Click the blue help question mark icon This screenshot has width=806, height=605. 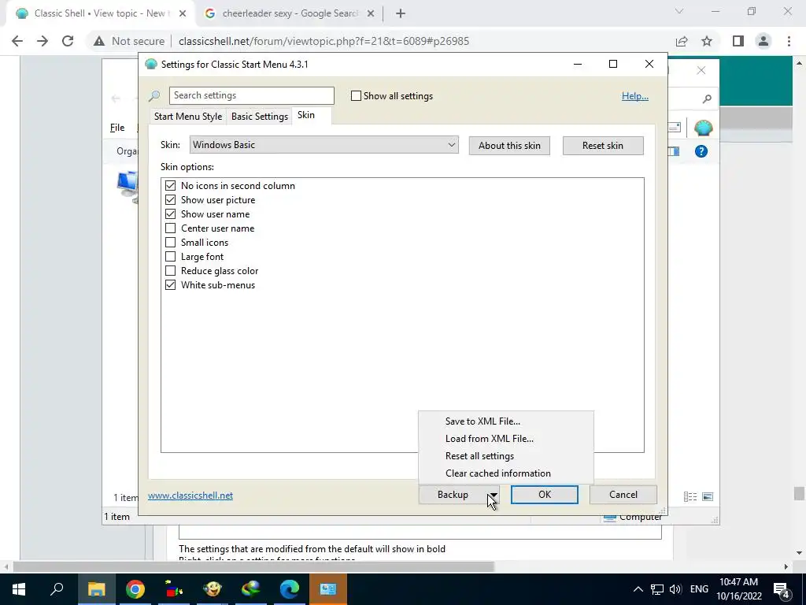701,151
